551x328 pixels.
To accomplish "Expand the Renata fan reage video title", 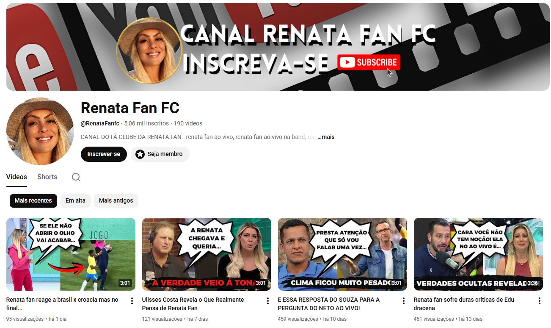I will click(x=63, y=304).
